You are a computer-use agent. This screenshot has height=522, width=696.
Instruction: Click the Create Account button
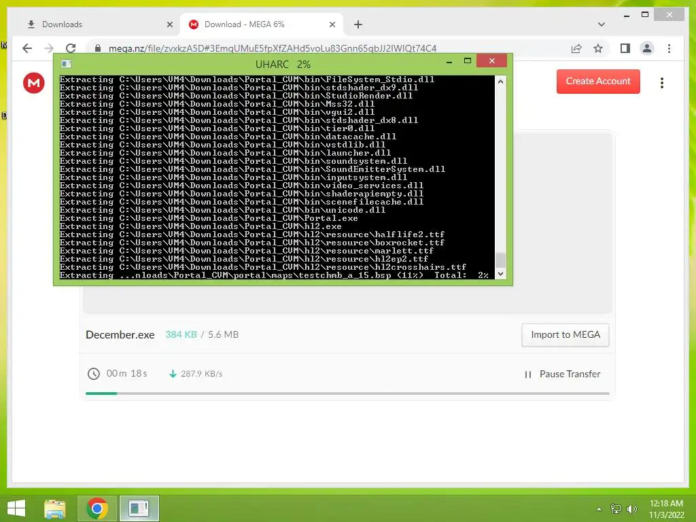point(598,82)
